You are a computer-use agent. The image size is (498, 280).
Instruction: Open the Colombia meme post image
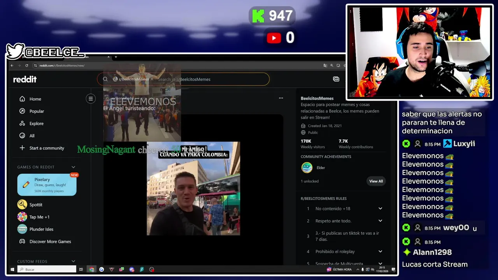[193, 189]
